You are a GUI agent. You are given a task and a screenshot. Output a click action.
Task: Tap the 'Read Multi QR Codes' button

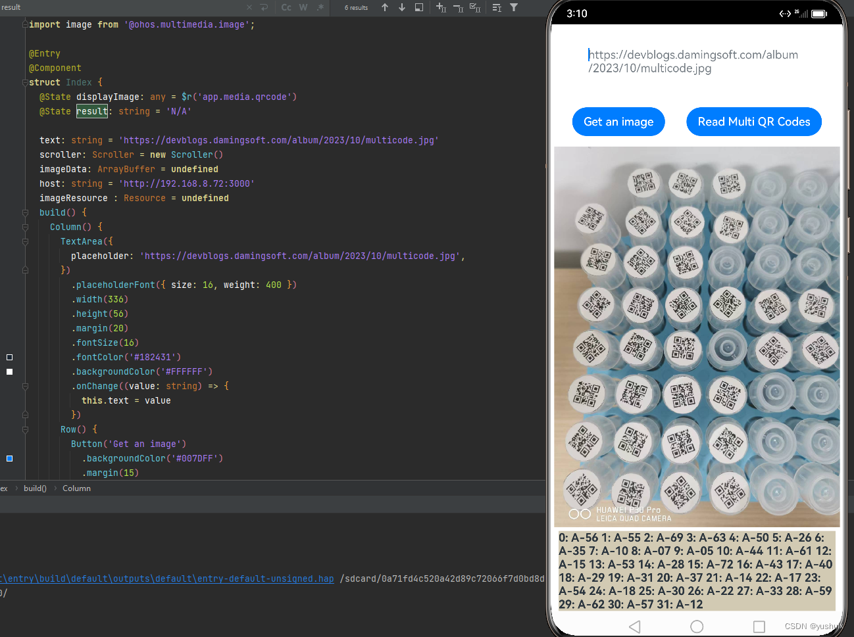754,122
